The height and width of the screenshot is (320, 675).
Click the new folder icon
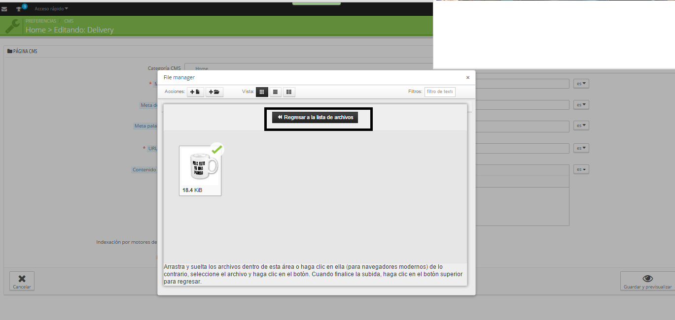tap(214, 92)
